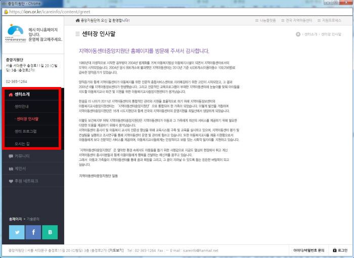The image size is (354, 258).
Task: Click the grid icon beside 전국 지역아동센터
Action: tap(283, 21)
